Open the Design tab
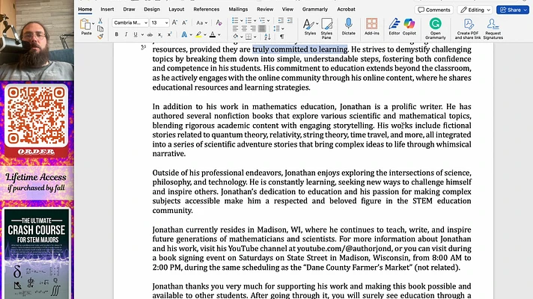 (152, 10)
